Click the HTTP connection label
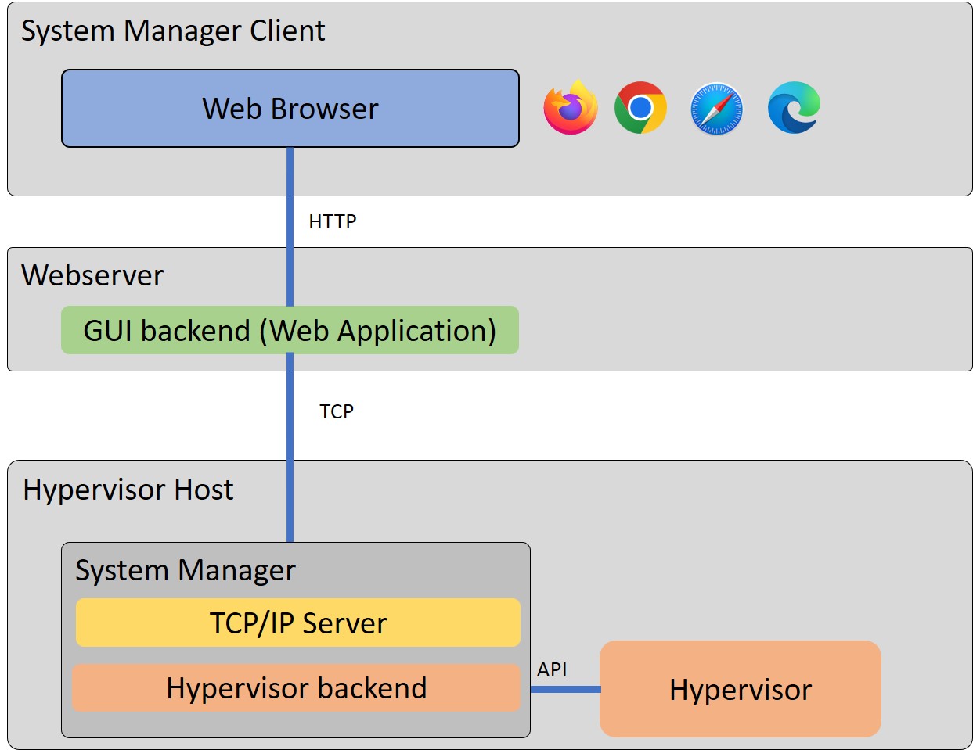Image resolution: width=973 pixels, height=750 pixels. click(x=332, y=221)
